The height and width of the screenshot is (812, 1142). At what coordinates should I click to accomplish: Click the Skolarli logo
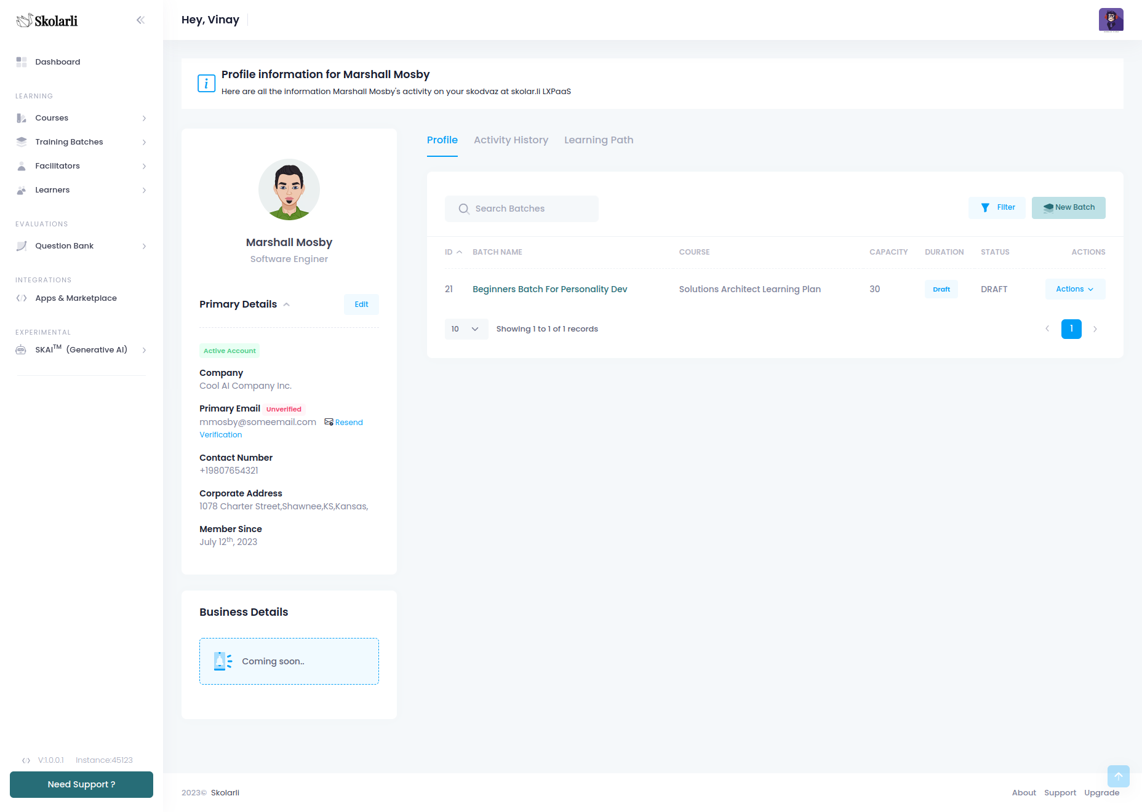coord(47,21)
